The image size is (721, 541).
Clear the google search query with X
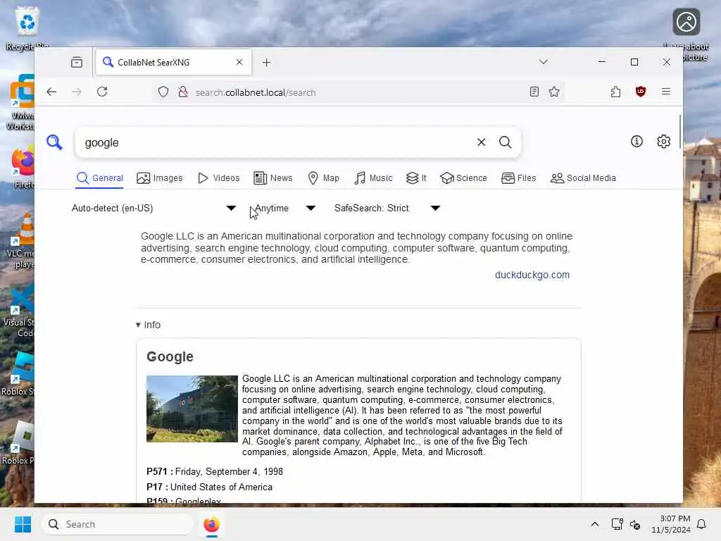[481, 142]
